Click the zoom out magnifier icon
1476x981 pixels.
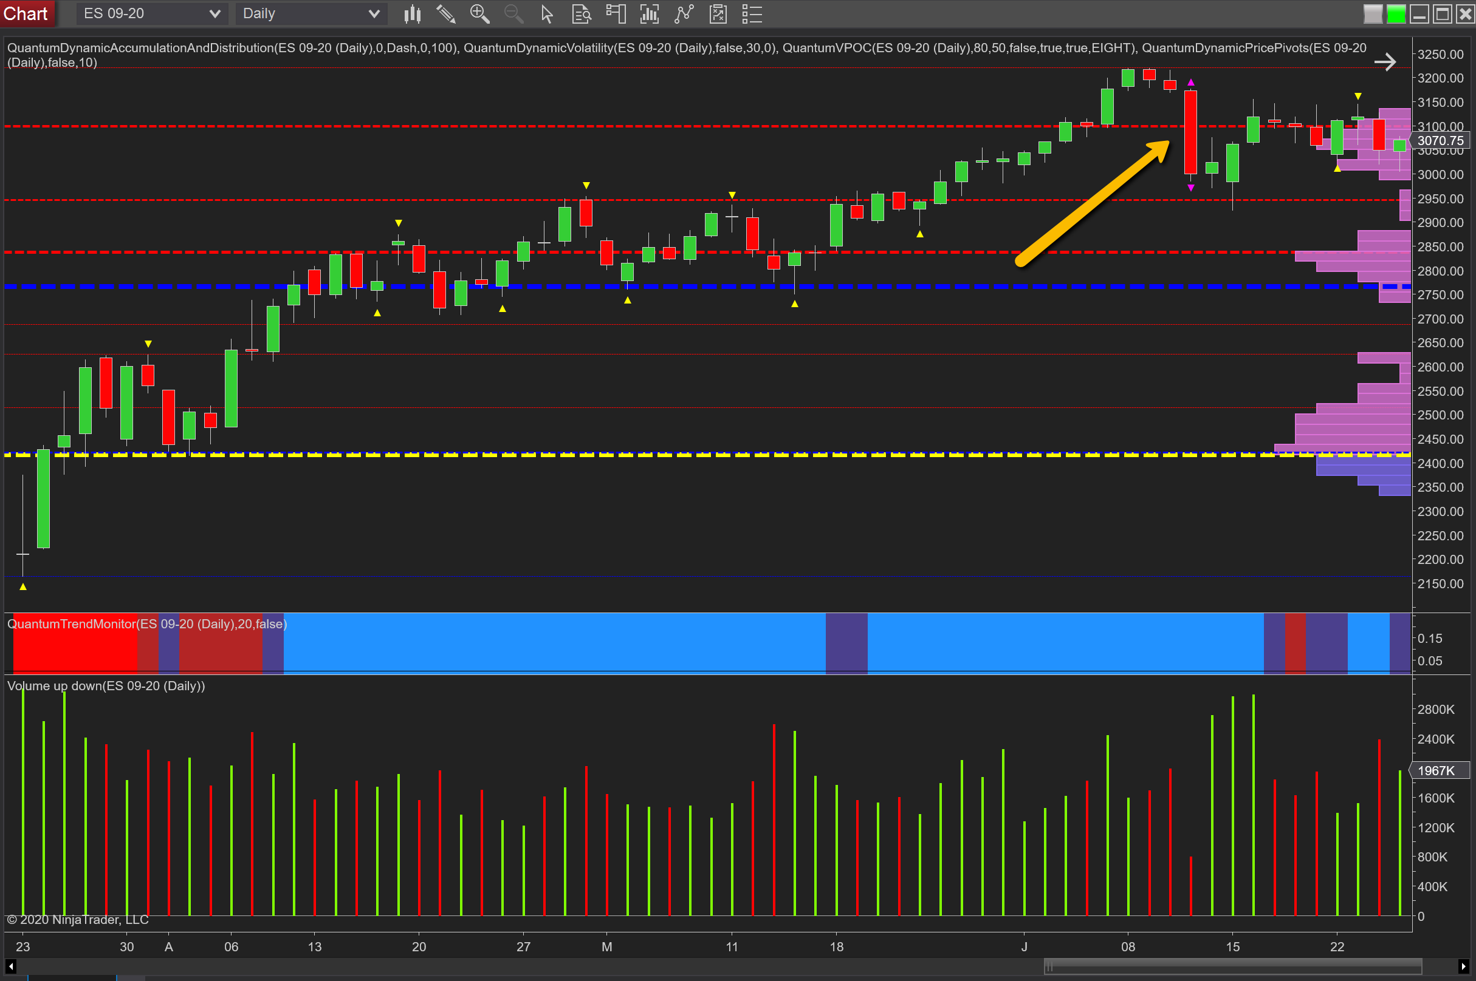coord(513,14)
